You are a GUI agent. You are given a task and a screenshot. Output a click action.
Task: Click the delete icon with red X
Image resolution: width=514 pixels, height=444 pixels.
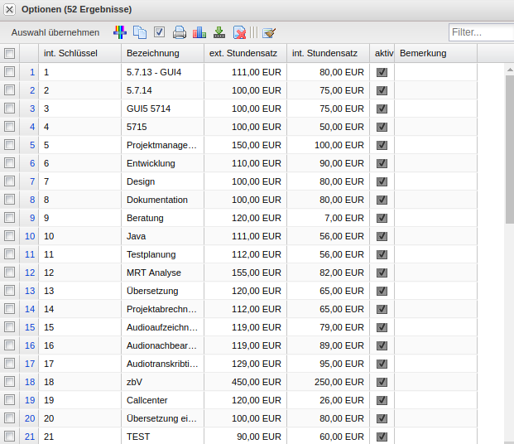click(x=239, y=33)
